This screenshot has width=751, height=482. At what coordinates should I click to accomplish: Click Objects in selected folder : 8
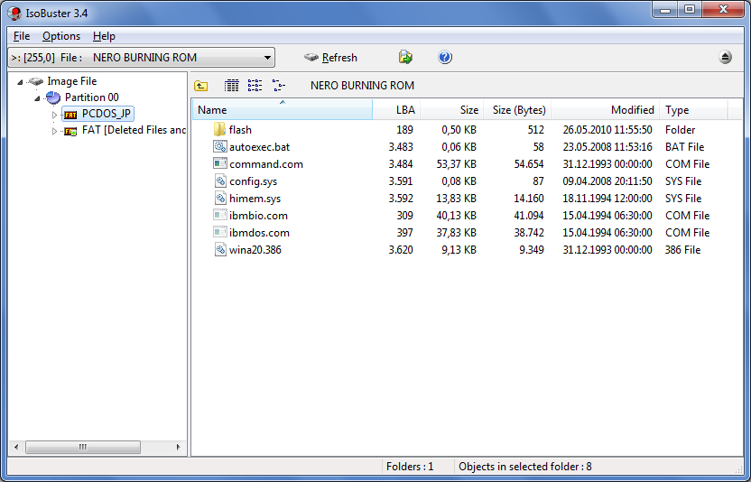click(x=525, y=467)
